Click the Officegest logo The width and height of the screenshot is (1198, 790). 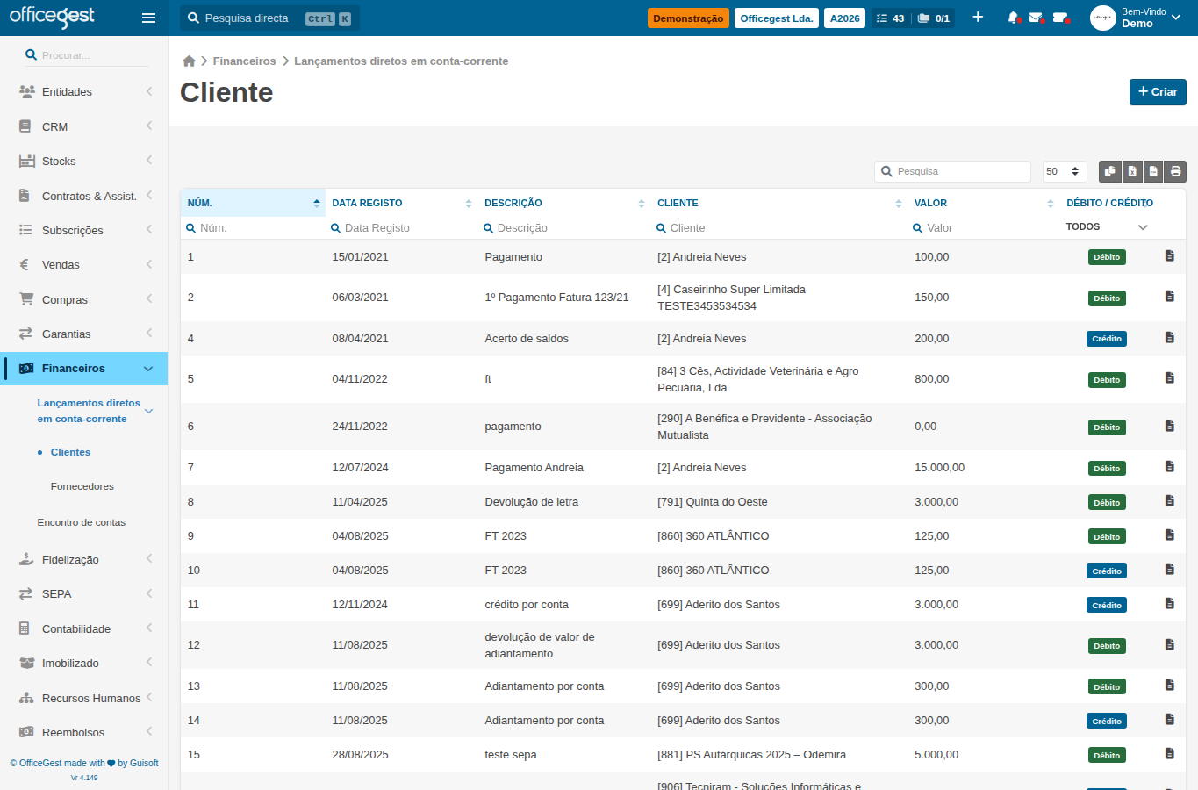point(52,17)
